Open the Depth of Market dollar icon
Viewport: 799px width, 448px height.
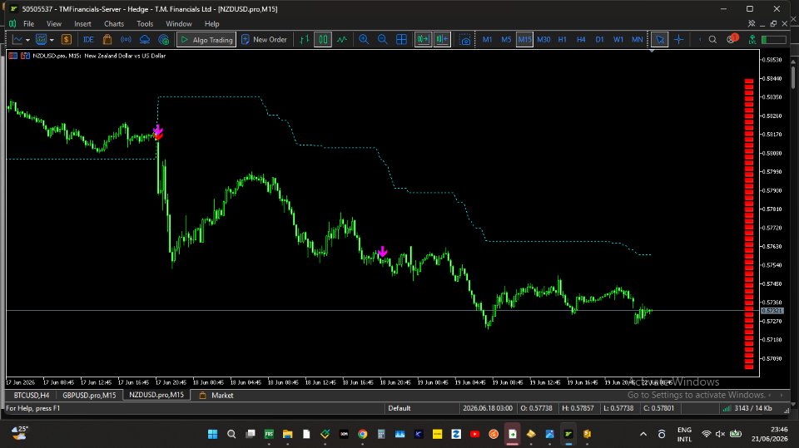(67, 39)
